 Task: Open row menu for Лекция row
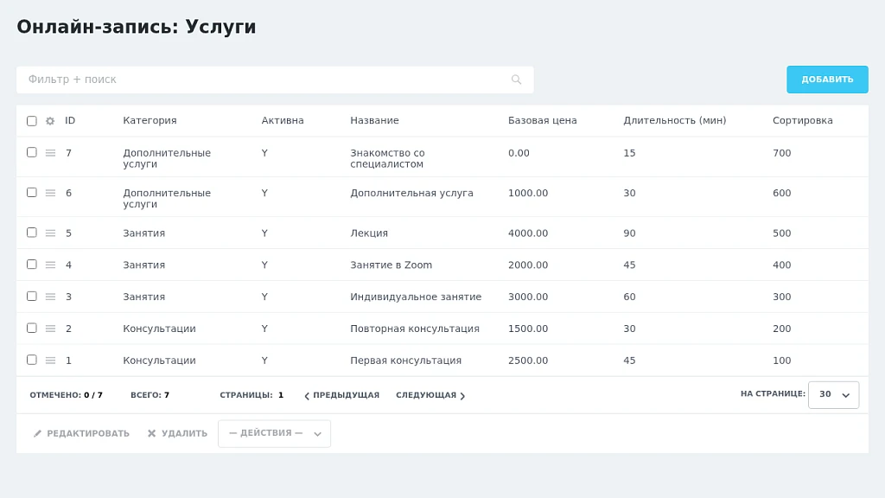[50, 233]
